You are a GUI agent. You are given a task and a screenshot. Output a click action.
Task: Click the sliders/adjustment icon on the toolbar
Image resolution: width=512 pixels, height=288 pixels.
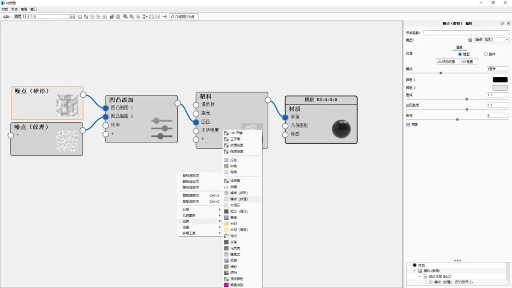click(x=99, y=16)
